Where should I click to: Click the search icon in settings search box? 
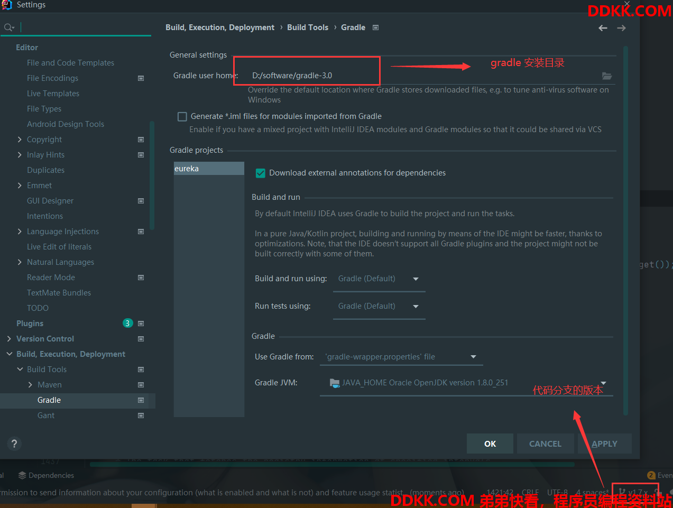[x=8, y=27]
